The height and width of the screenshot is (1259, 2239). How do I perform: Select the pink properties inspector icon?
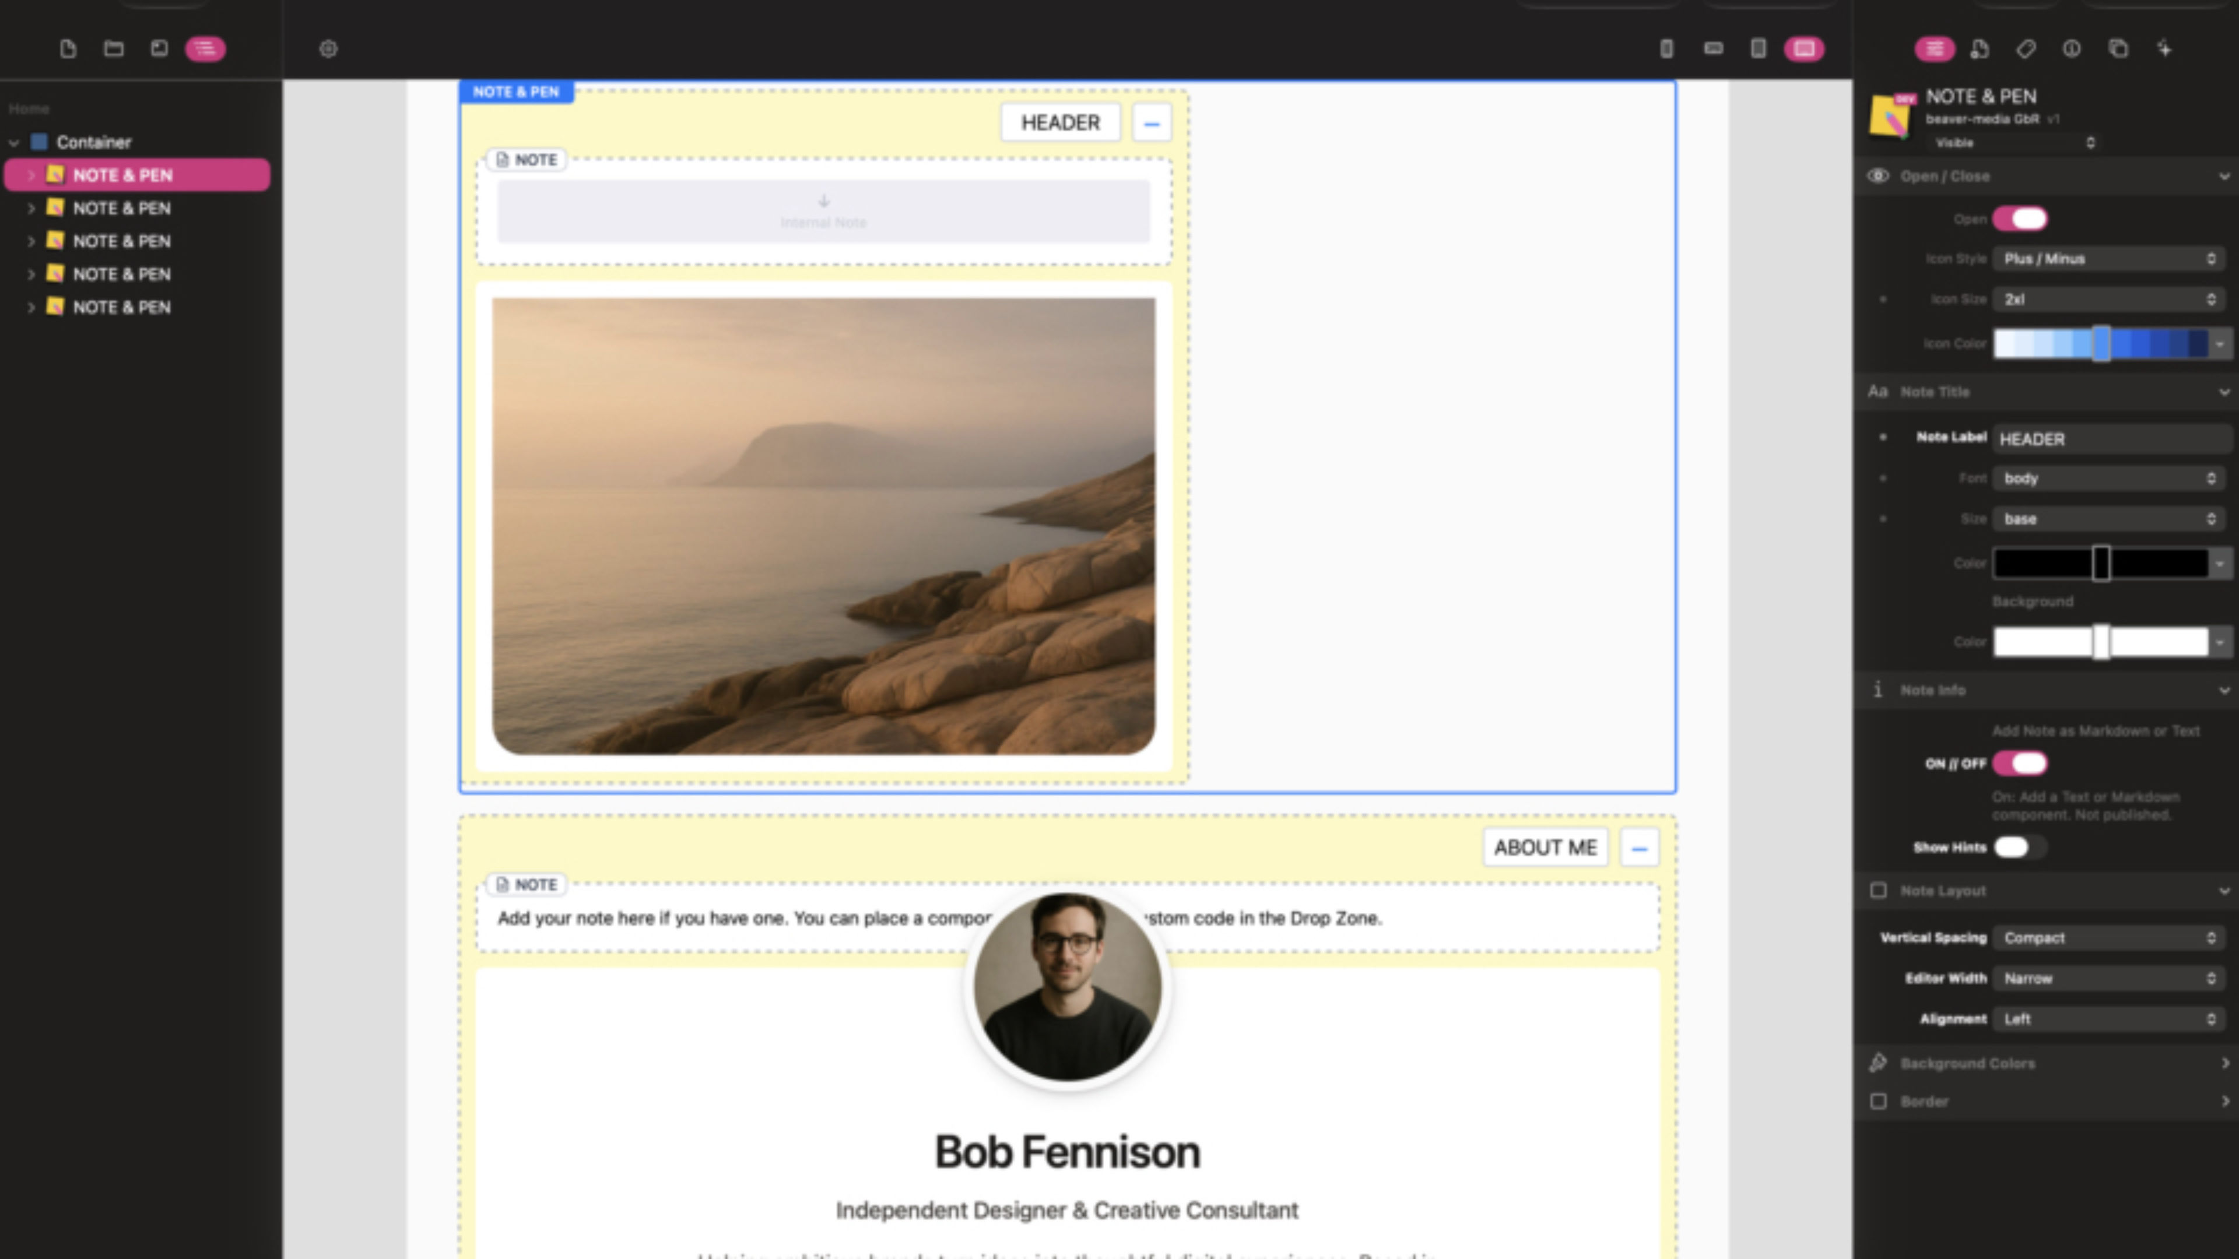1935,48
